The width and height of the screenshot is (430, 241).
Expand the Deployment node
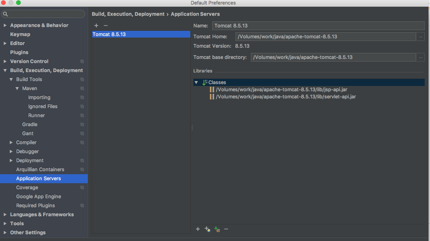[11, 160]
